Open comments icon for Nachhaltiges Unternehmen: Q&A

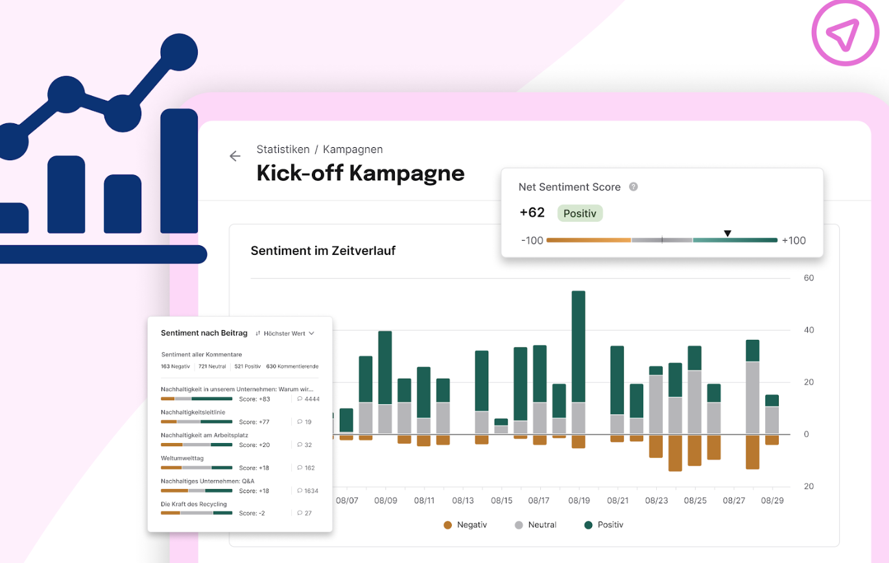click(300, 491)
